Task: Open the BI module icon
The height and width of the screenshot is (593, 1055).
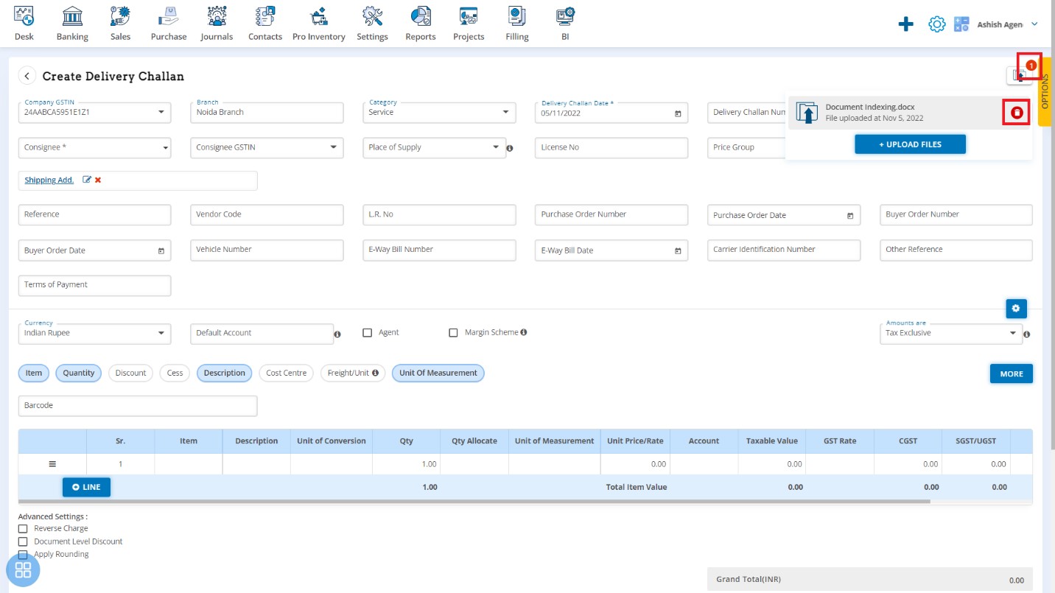Action: (565, 15)
